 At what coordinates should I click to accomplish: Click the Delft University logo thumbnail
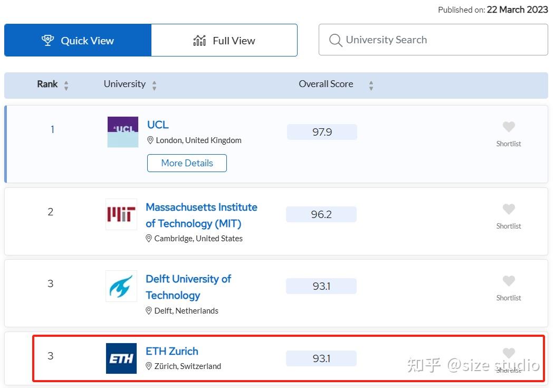(121, 286)
